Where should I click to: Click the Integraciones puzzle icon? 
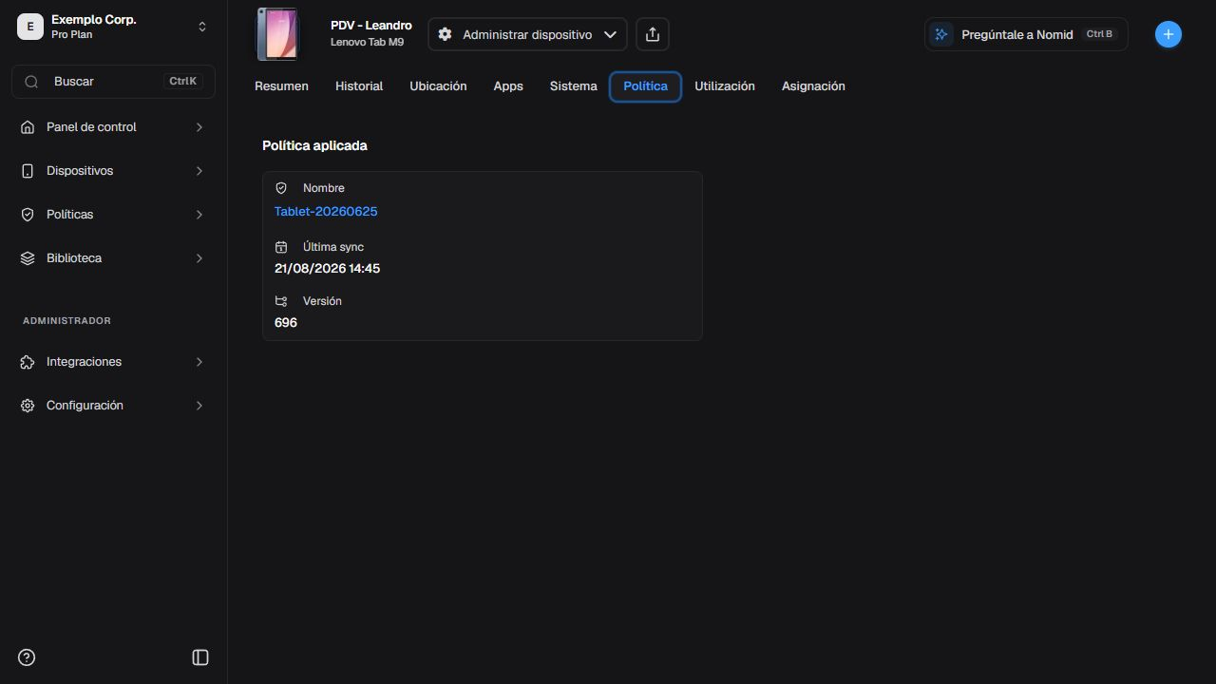pyautogui.click(x=28, y=362)
